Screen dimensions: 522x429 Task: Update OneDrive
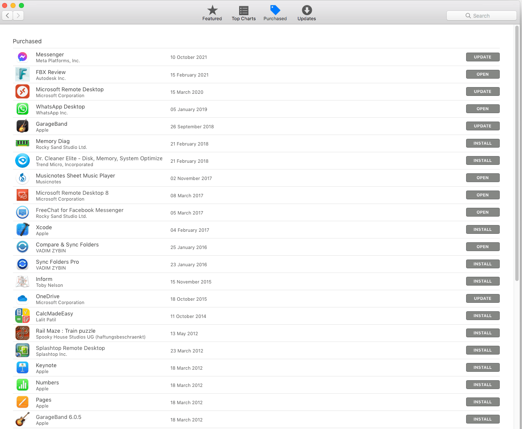point(482,298)
